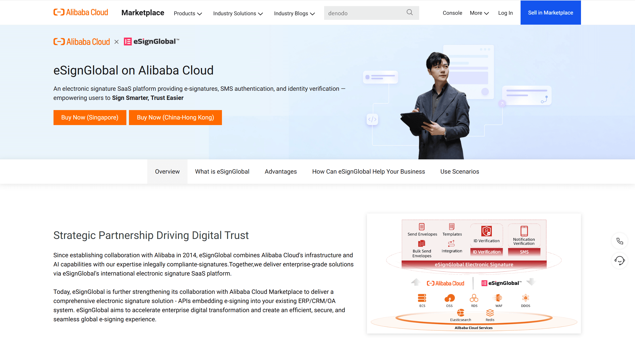Click Buy Now (Singapore) button
This screenshot has height=349, width=635.
90,117
